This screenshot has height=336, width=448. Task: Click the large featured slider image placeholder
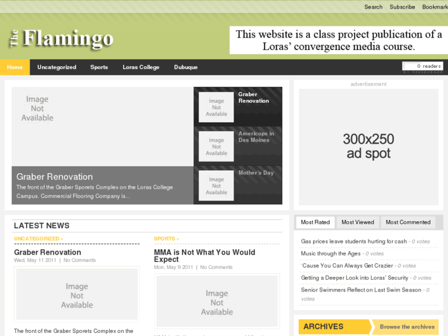click(102, 126)
